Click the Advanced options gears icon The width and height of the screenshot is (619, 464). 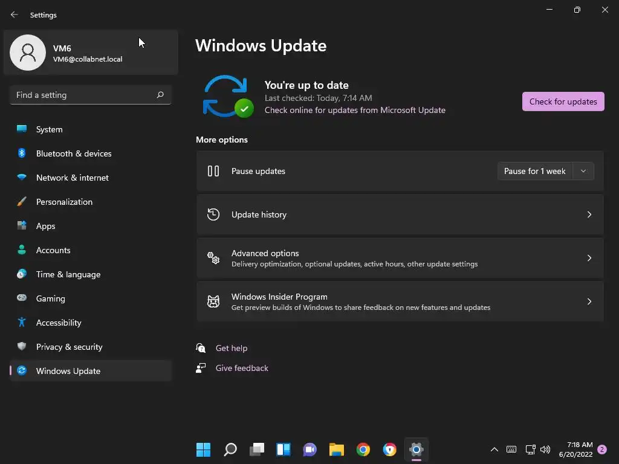point(213,257)
